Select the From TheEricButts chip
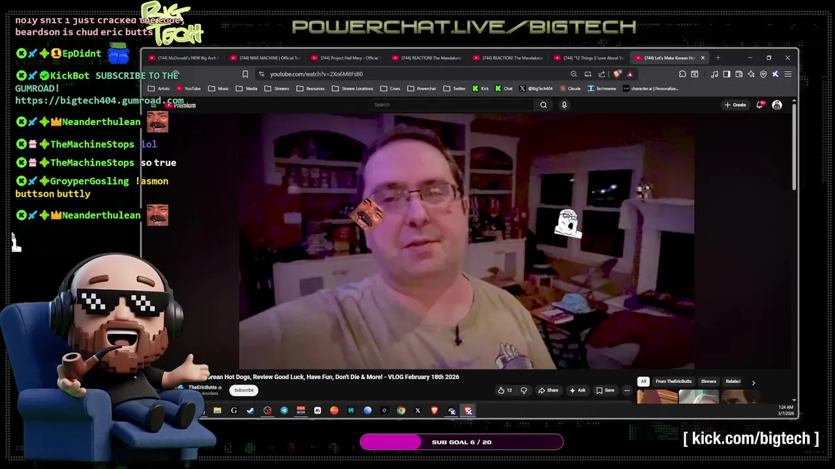 [x=673, y=382]
